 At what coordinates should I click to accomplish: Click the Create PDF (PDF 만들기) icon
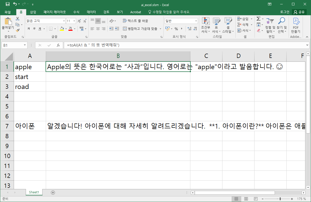[295, 25]
